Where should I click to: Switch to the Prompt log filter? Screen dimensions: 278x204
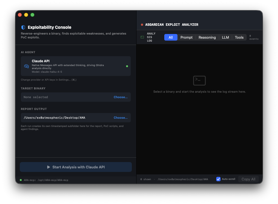(186, 37)
